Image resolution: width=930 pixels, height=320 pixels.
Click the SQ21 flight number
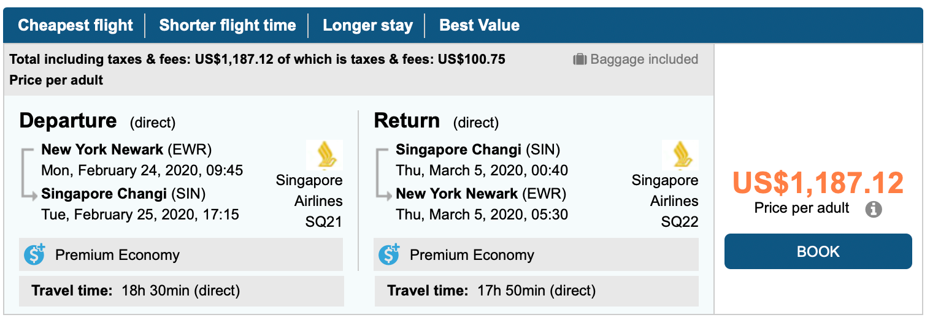click(324, 222)
